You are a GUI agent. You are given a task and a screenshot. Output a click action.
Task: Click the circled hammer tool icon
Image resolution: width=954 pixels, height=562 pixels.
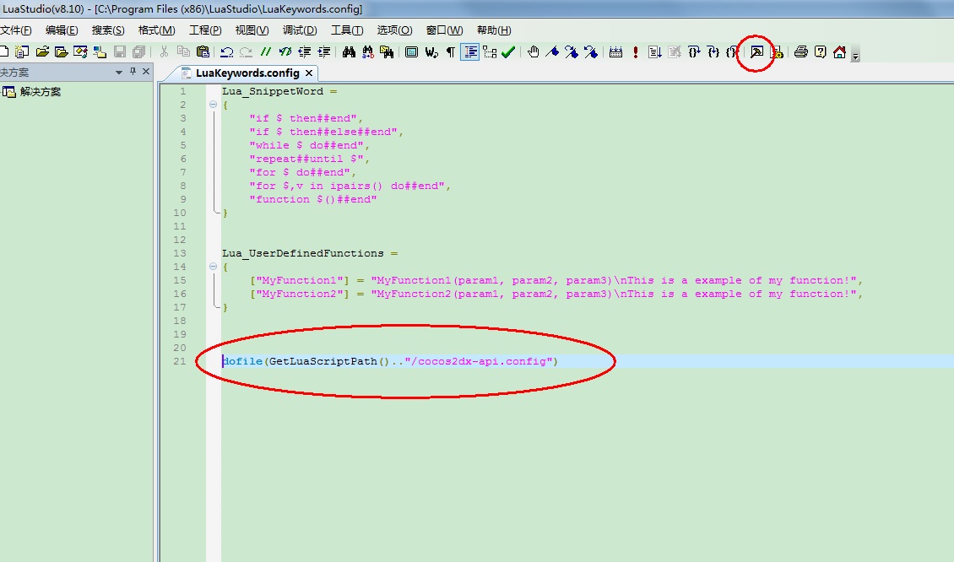756,52
